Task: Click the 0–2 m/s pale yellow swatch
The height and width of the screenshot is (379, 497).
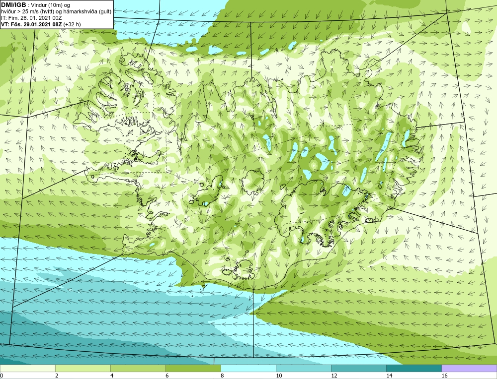Action: click(27, 368)
